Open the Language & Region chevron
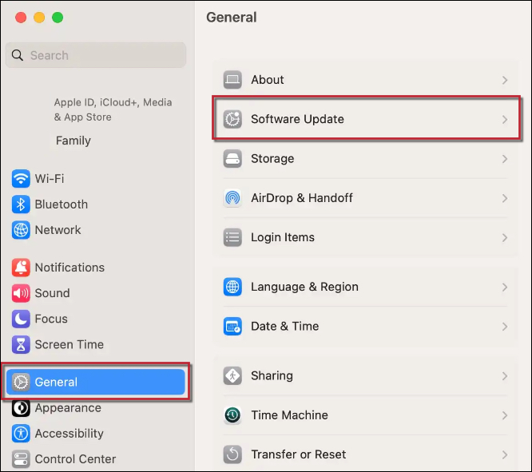532x472 pixels. [x=505, y=287]
